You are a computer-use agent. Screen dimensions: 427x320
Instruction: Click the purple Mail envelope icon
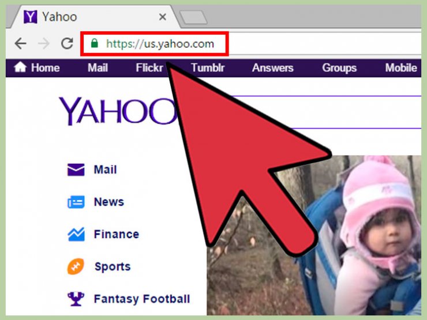tap(76, 170)
